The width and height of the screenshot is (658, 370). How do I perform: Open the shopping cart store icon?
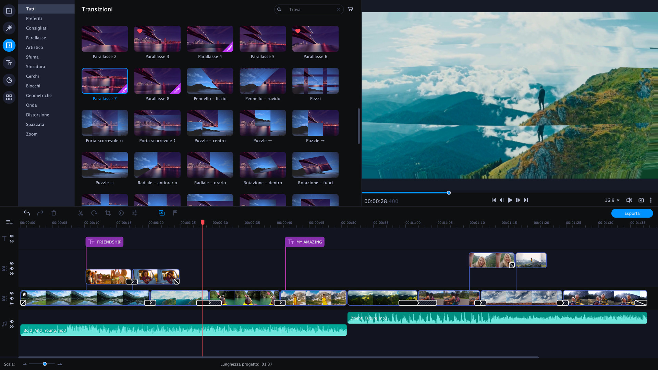coord(350,9)
